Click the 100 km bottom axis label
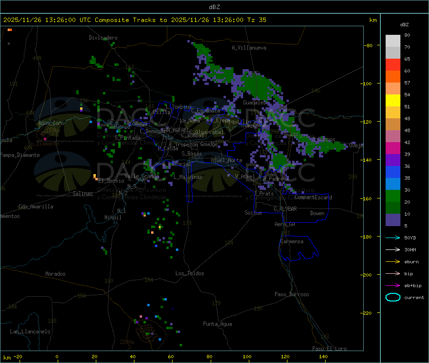Viewport: 429px width, 363px height. tap(247, 356)
